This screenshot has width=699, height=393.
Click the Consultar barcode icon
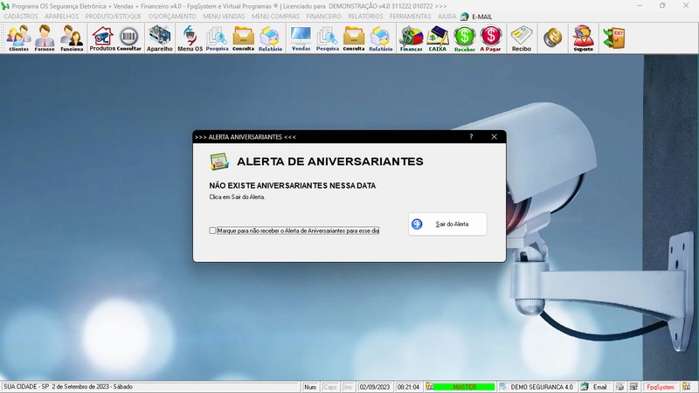pyautogui.click(x=128, y=38)
